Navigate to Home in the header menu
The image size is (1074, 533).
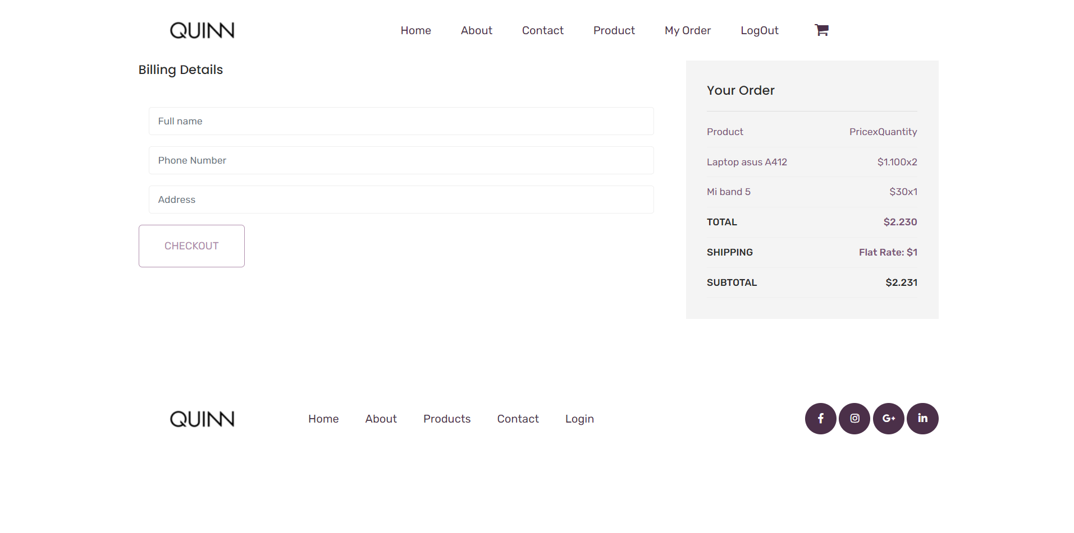coord(415,30)
